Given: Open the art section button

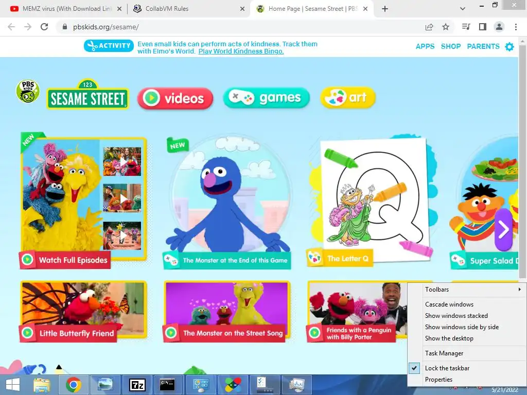Looking at the screenshot, I should point(348,98).
